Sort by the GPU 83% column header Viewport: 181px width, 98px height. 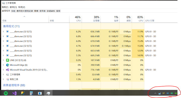coord(138,19)
